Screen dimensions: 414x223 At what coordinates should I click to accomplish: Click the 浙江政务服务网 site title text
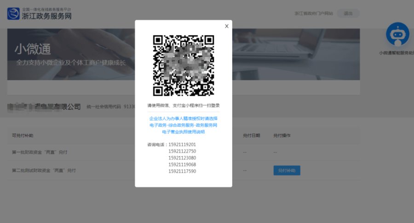46,16
